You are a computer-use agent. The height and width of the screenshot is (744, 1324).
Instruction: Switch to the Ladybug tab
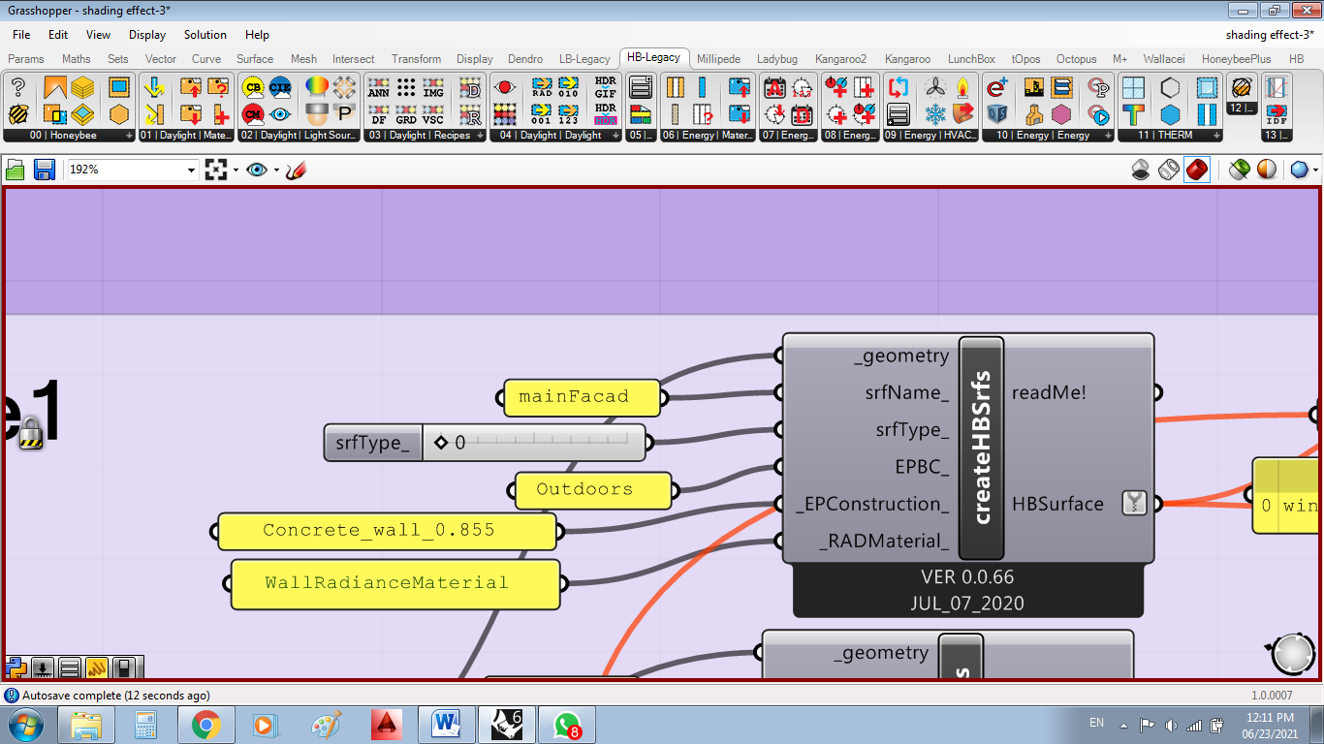777,59
